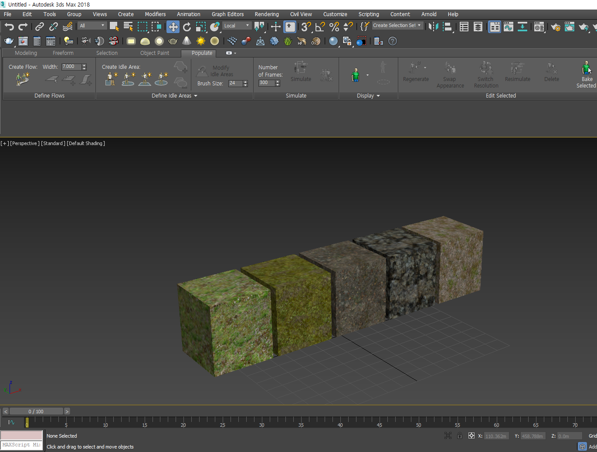Click the Perspective viewport label

(x=25, y=143)
